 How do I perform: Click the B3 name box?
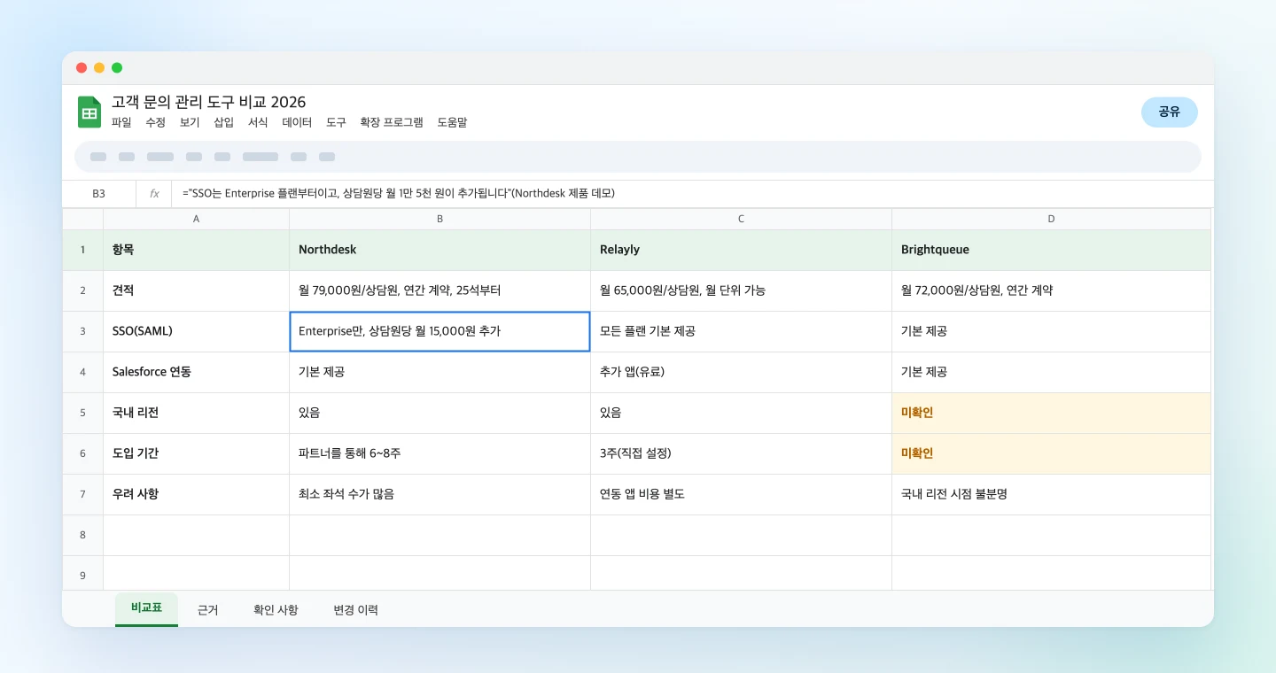[98, 193]
